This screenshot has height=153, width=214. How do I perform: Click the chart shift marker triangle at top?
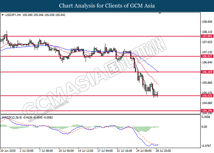160,13
